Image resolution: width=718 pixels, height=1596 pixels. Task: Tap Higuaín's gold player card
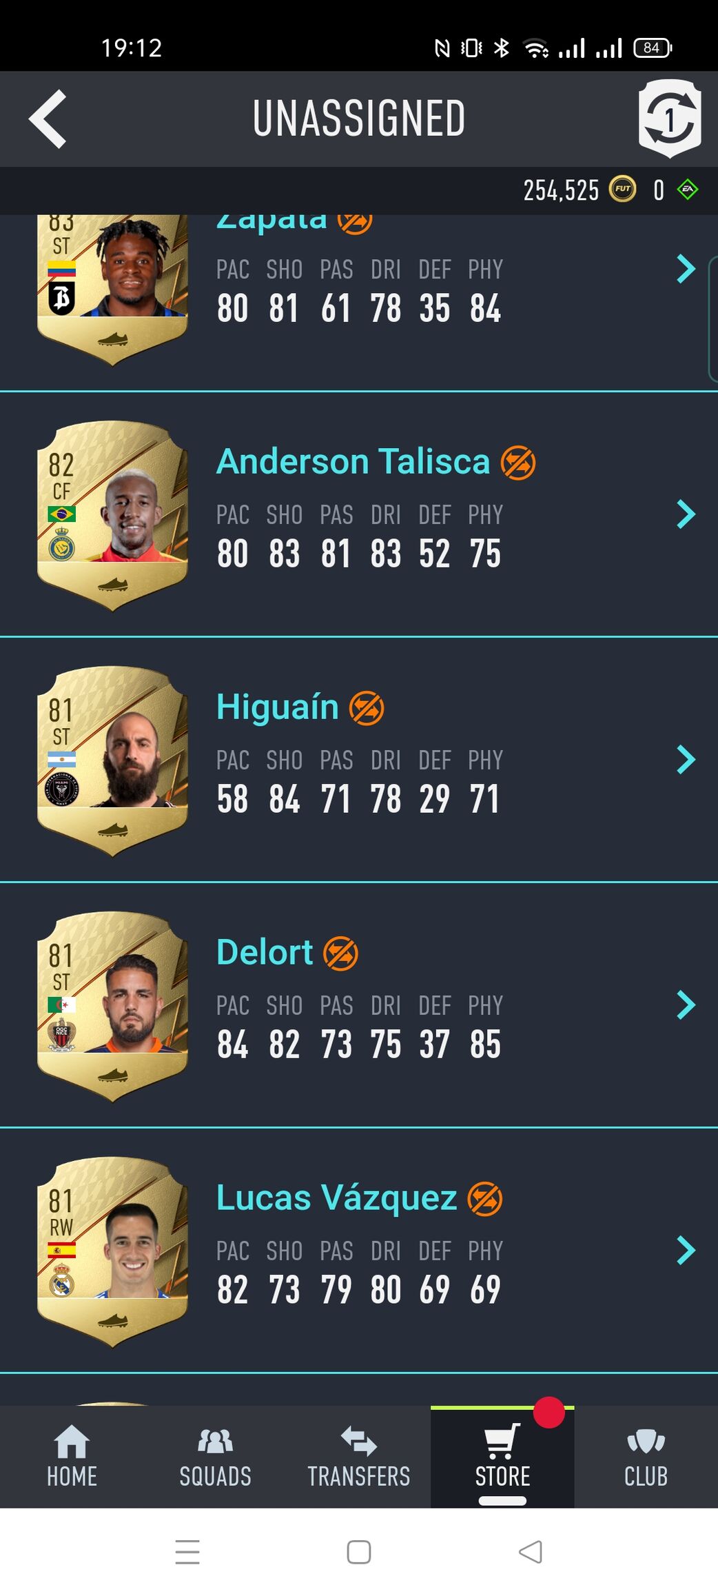[x=112, y=761]
